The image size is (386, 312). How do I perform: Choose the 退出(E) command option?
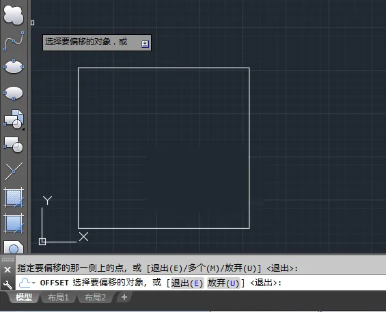[x=187, y=283]
